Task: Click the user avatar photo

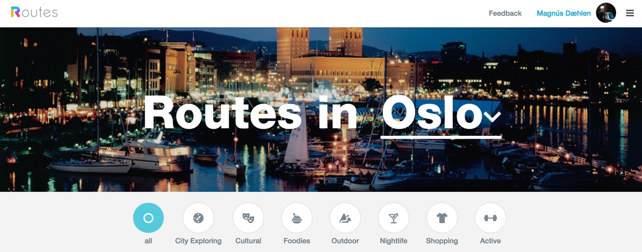Action: click(x=606, y=13)
